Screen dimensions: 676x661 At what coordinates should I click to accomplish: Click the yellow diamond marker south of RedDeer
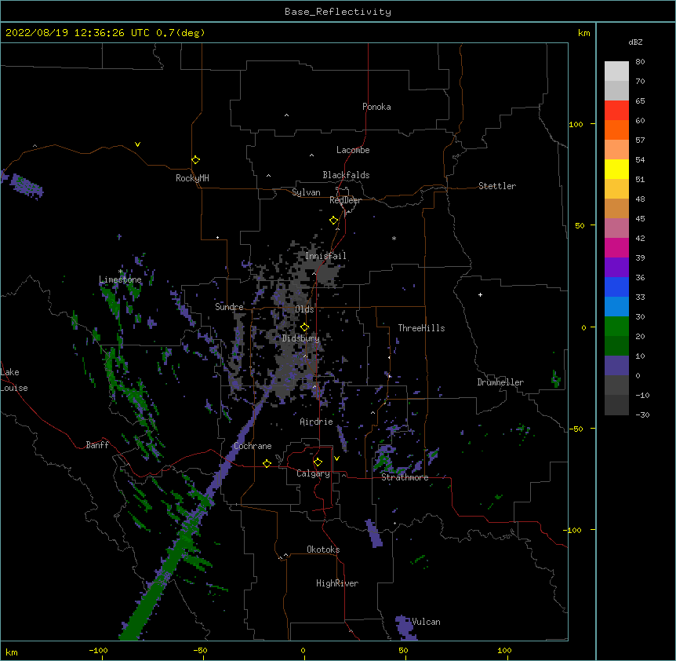(x=333, y=221)
